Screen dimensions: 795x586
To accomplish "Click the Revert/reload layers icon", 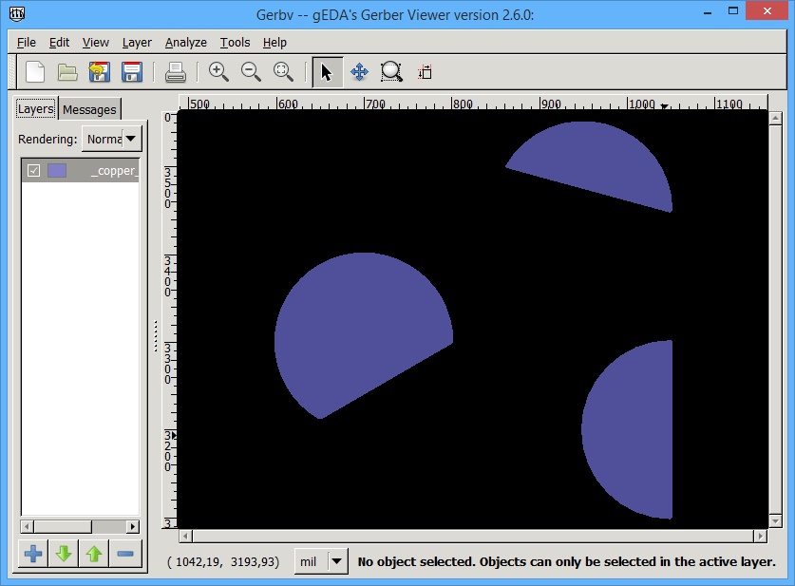I will pos(100,72).
